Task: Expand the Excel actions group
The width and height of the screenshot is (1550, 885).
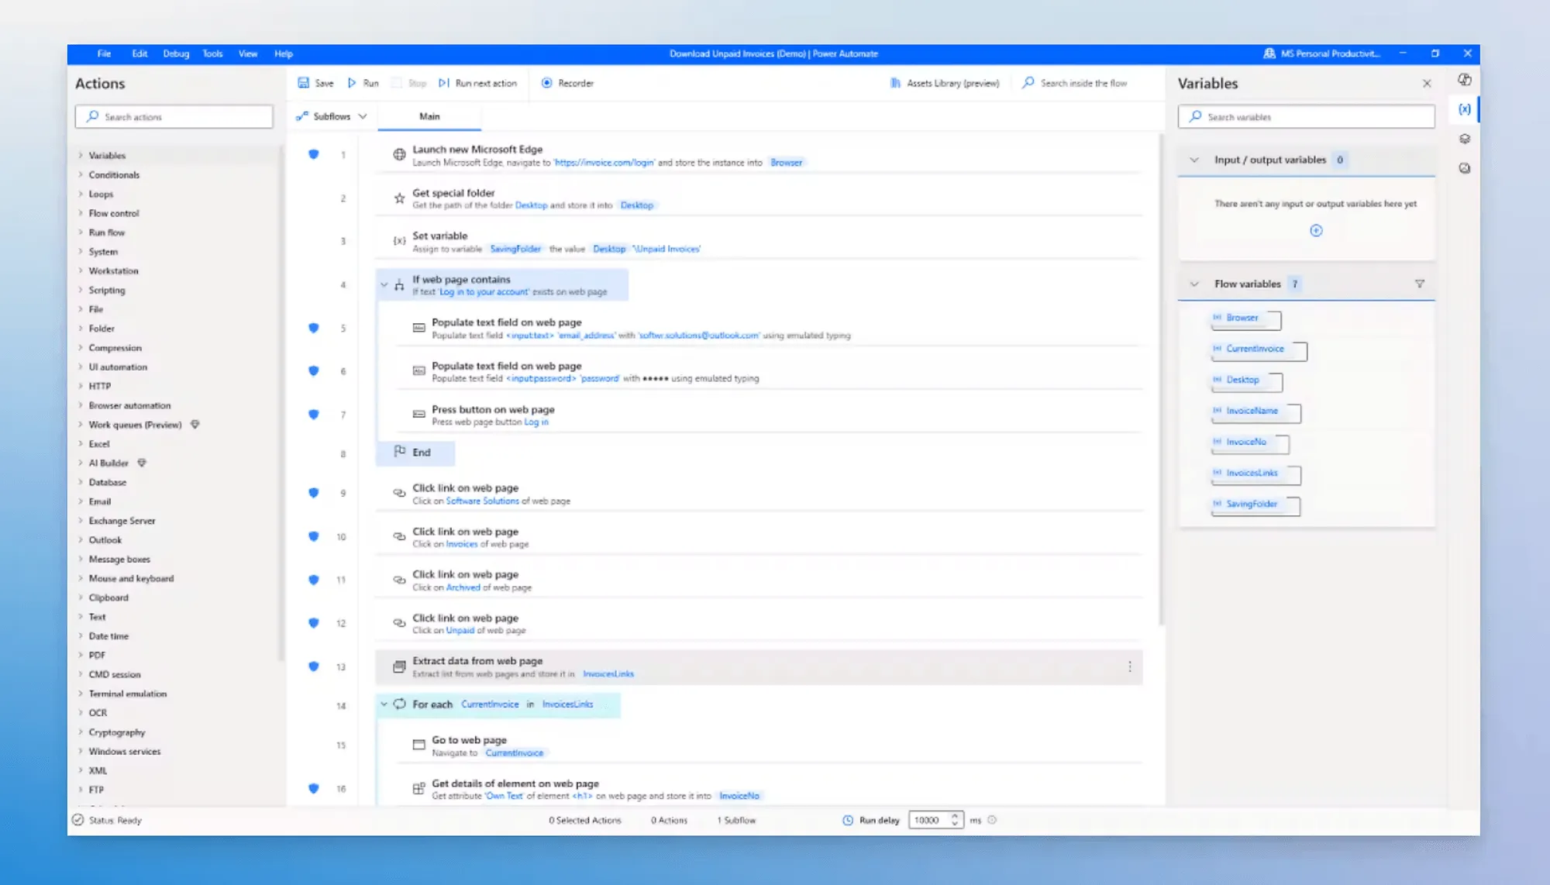Action: [x=81, y=444]
